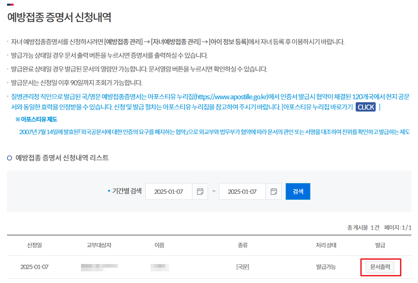Select the start date input showing 2025-01-07
Screen dimensions: 418x283
coord(169,191)
